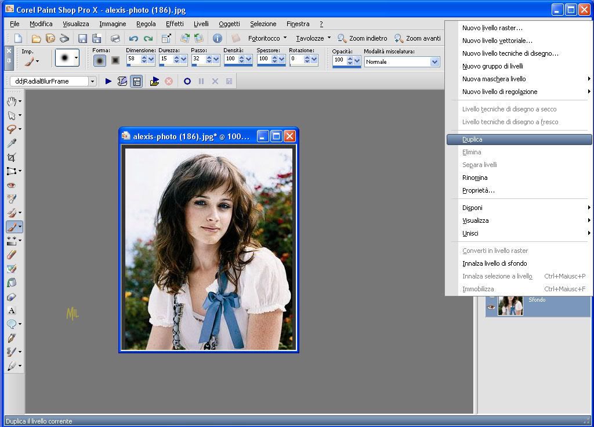The width and height of the screenshot is (594, 427).
Task: Open the script name dropdown ddjRadialBlurFrame
Action: point(92,81)
